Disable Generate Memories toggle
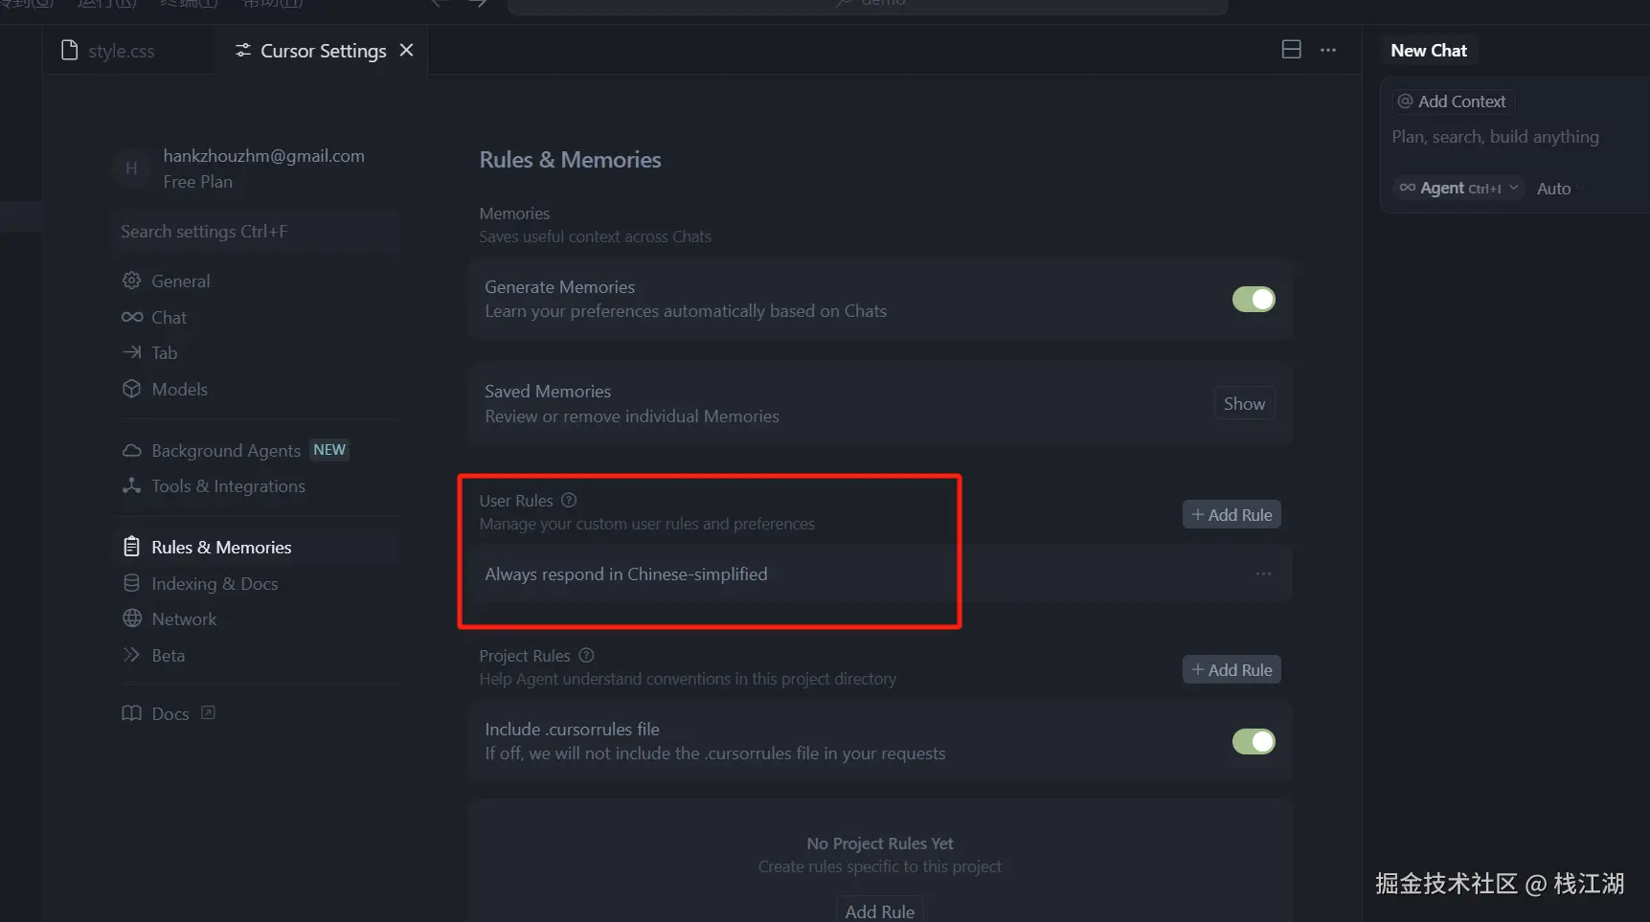Viewport: 1650px width, 922px height. coord(1253,300)
